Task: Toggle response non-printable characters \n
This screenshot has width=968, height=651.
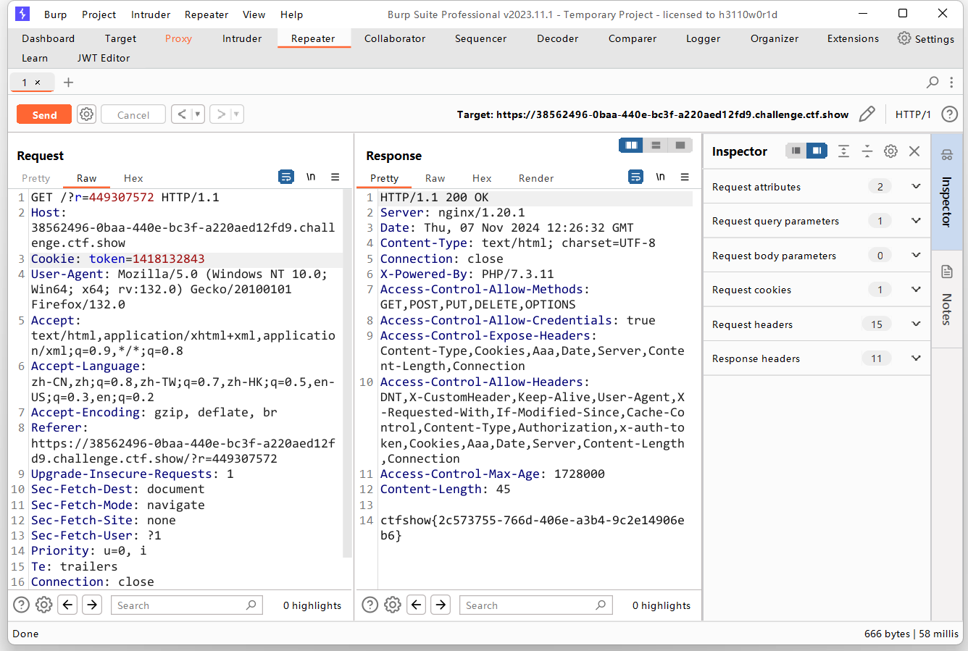Action: pos(660,177)
